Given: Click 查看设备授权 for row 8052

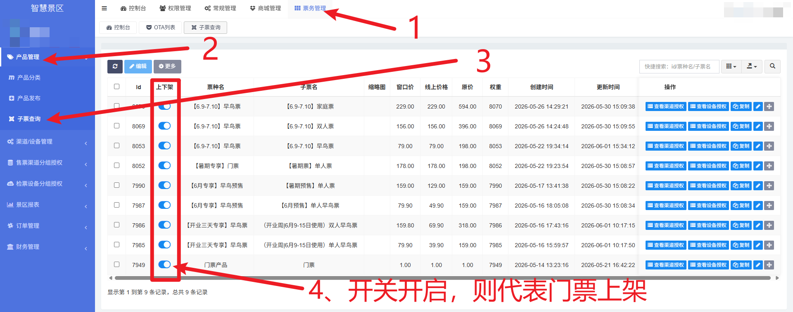Looking at the screenshot, I should pyautogui.click(x=708, y=166).
